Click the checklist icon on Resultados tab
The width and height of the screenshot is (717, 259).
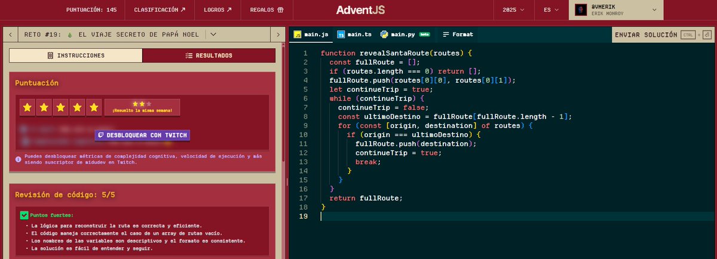click(x=188, y=55)
